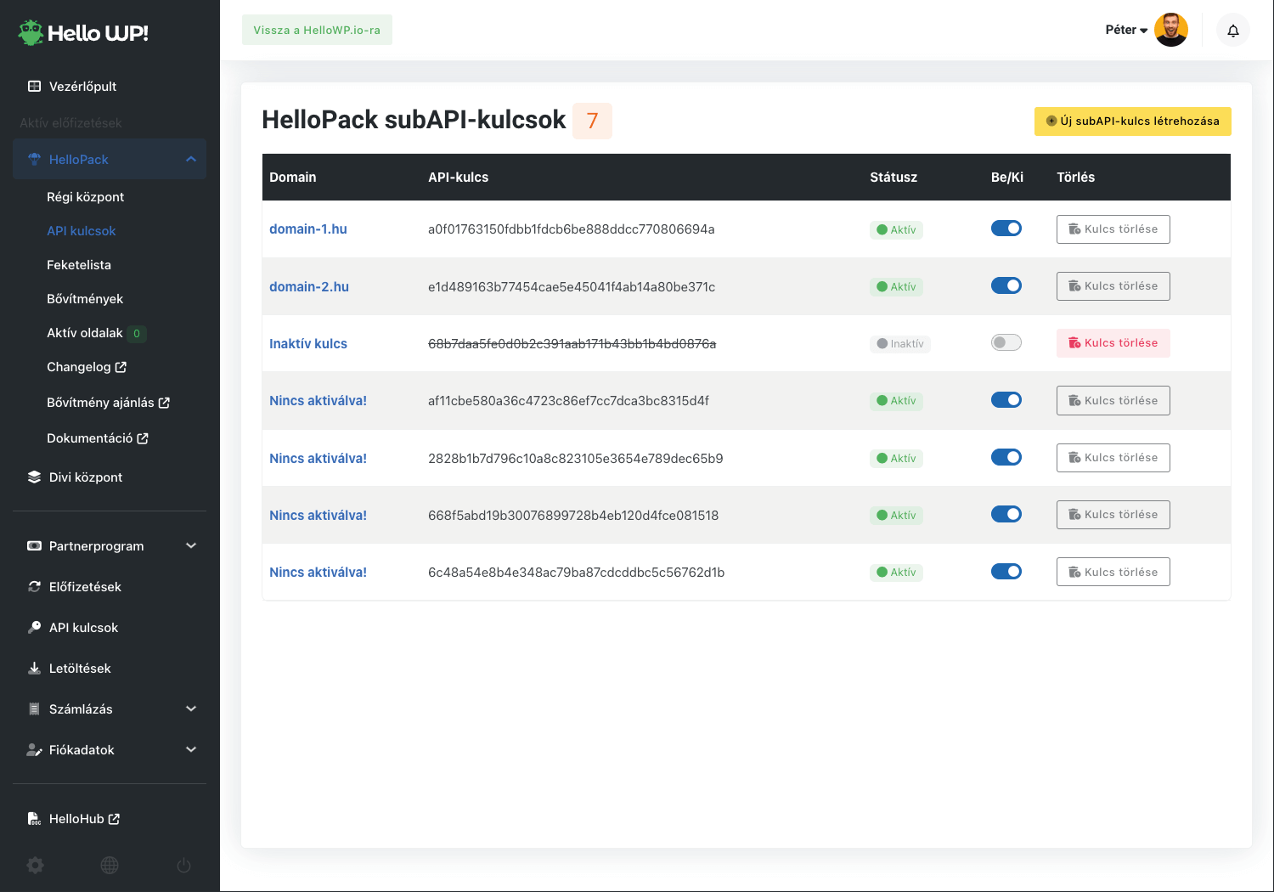Delete the domain-1.hu key

pos(1113,229)
